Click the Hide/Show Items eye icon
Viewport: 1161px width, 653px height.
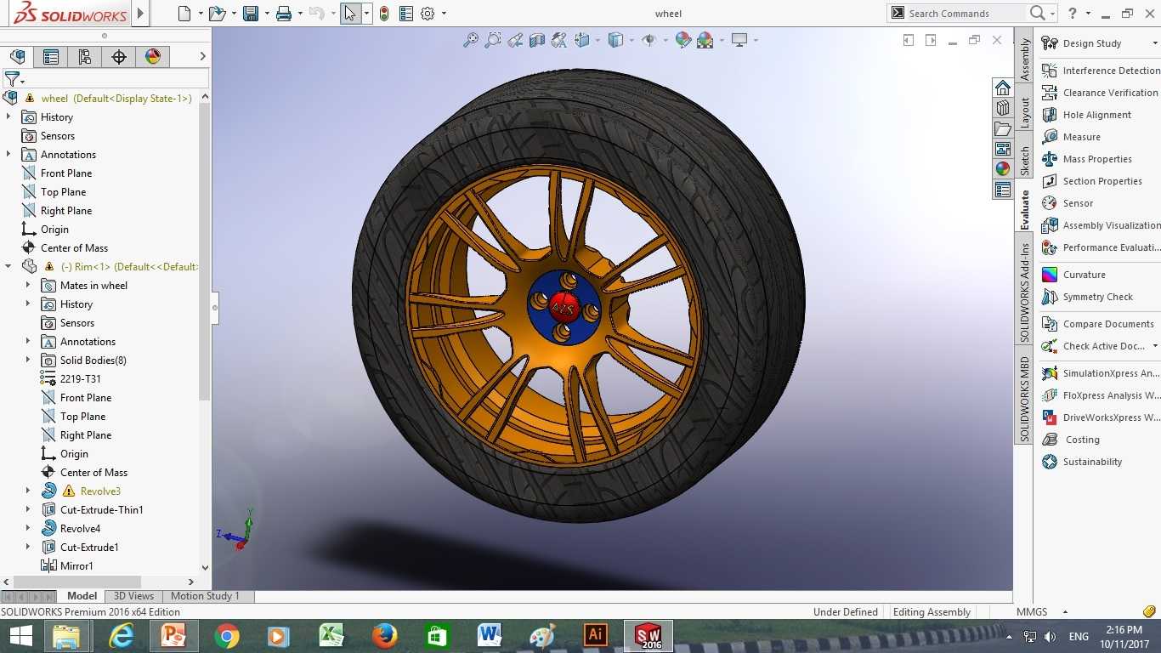pyautogui.click(x=649, y=40)
